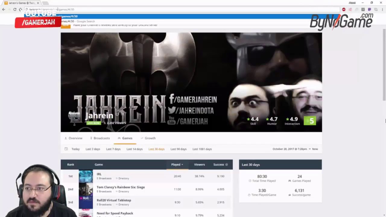Click the IRL played time 20:40
The width and height of the screenshot is (386, 217).
coord(177,176)
